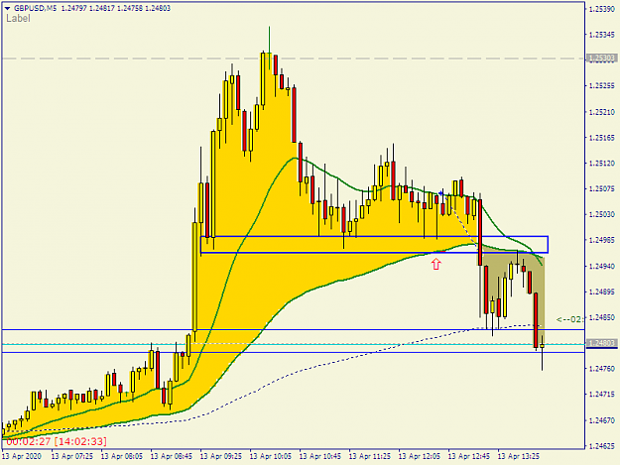The width and height of the screenshot is (620, 465).
Task: Click the 1.24715 price scale label
Action: pos(602,395)
